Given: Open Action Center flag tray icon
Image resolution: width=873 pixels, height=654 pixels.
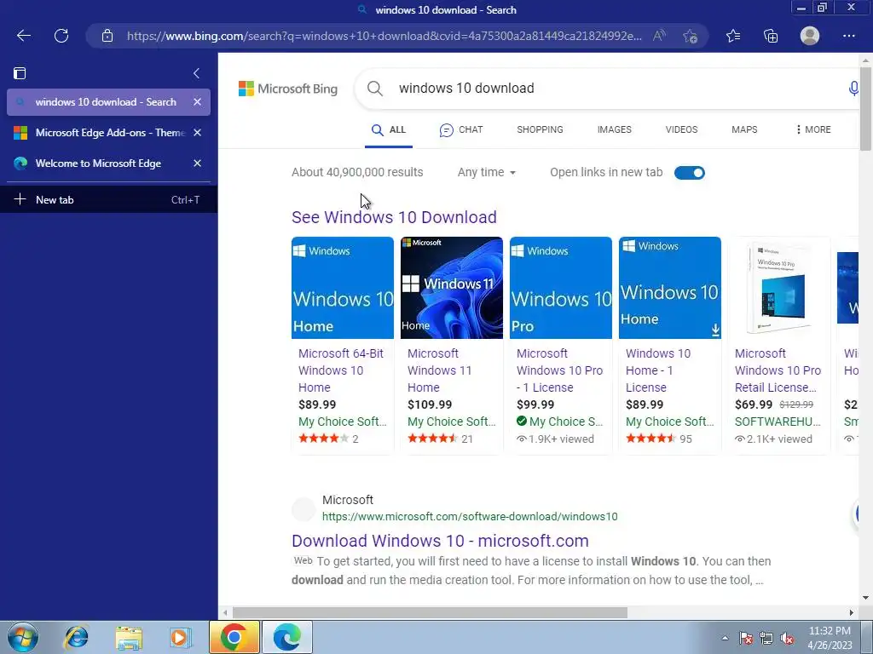Looking at the screenshot, I should (746, 638).
